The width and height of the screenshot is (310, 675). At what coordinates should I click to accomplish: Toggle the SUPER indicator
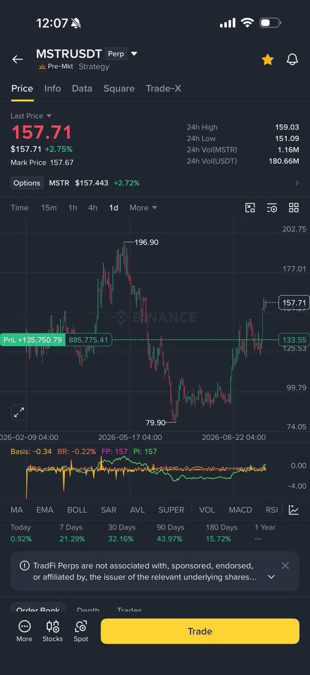coord(171,510)
